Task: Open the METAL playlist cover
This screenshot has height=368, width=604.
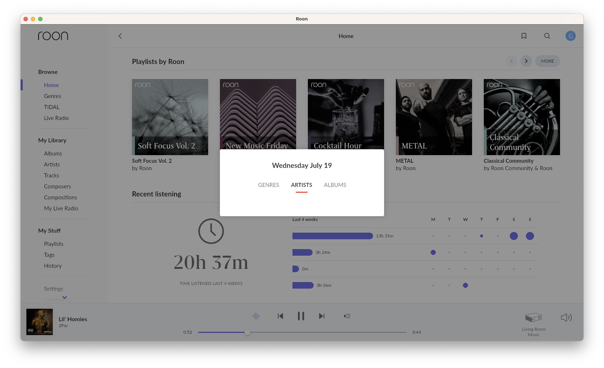Action: 434,117
